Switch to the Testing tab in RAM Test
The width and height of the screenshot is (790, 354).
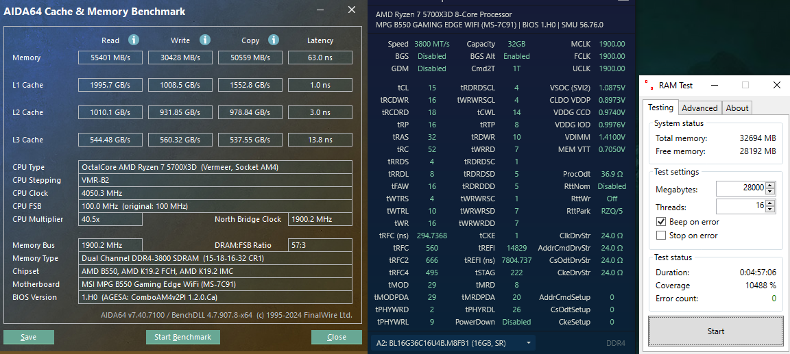pyautogui.click(x=660, y=107)
